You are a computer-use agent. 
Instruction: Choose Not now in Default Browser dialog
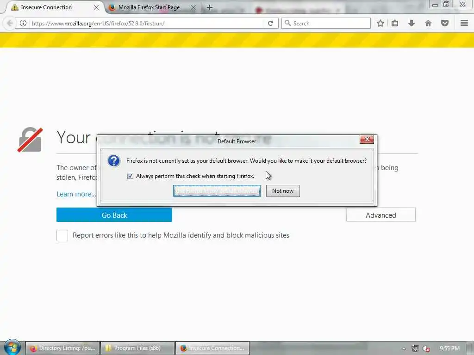pos(283,191)
